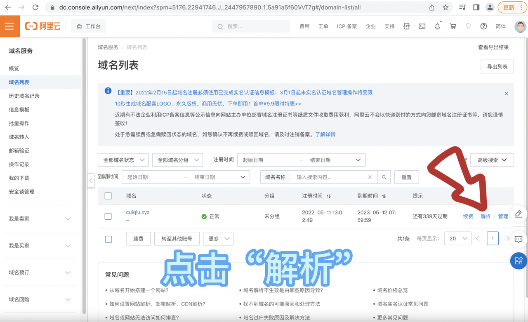The image size is (528, 322).
Task: Open 费用 top menu
Action: pyautogui.click(x=304, y=26)
